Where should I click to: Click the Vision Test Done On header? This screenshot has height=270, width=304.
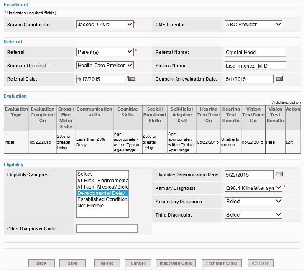[253, 118]
